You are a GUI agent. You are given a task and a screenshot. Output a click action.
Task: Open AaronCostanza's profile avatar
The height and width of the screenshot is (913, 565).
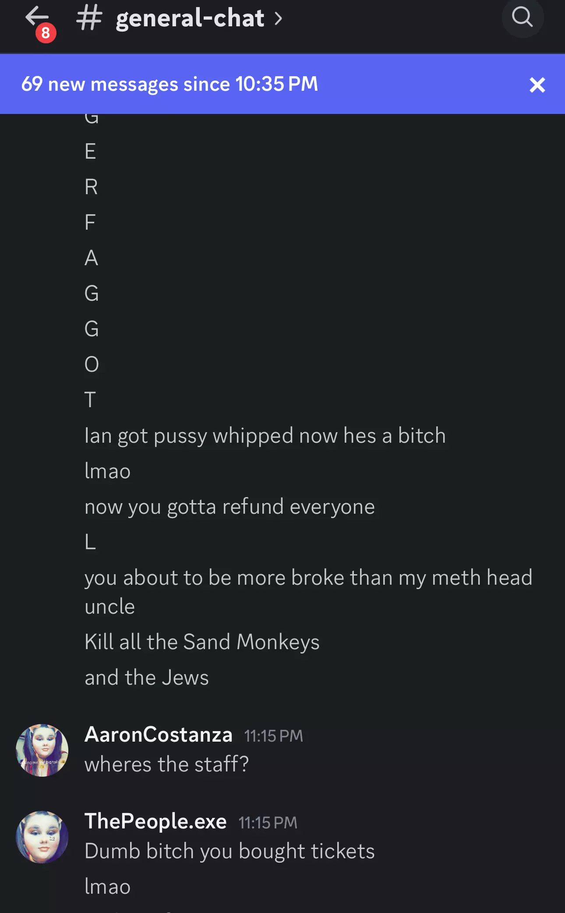(42, 750)
